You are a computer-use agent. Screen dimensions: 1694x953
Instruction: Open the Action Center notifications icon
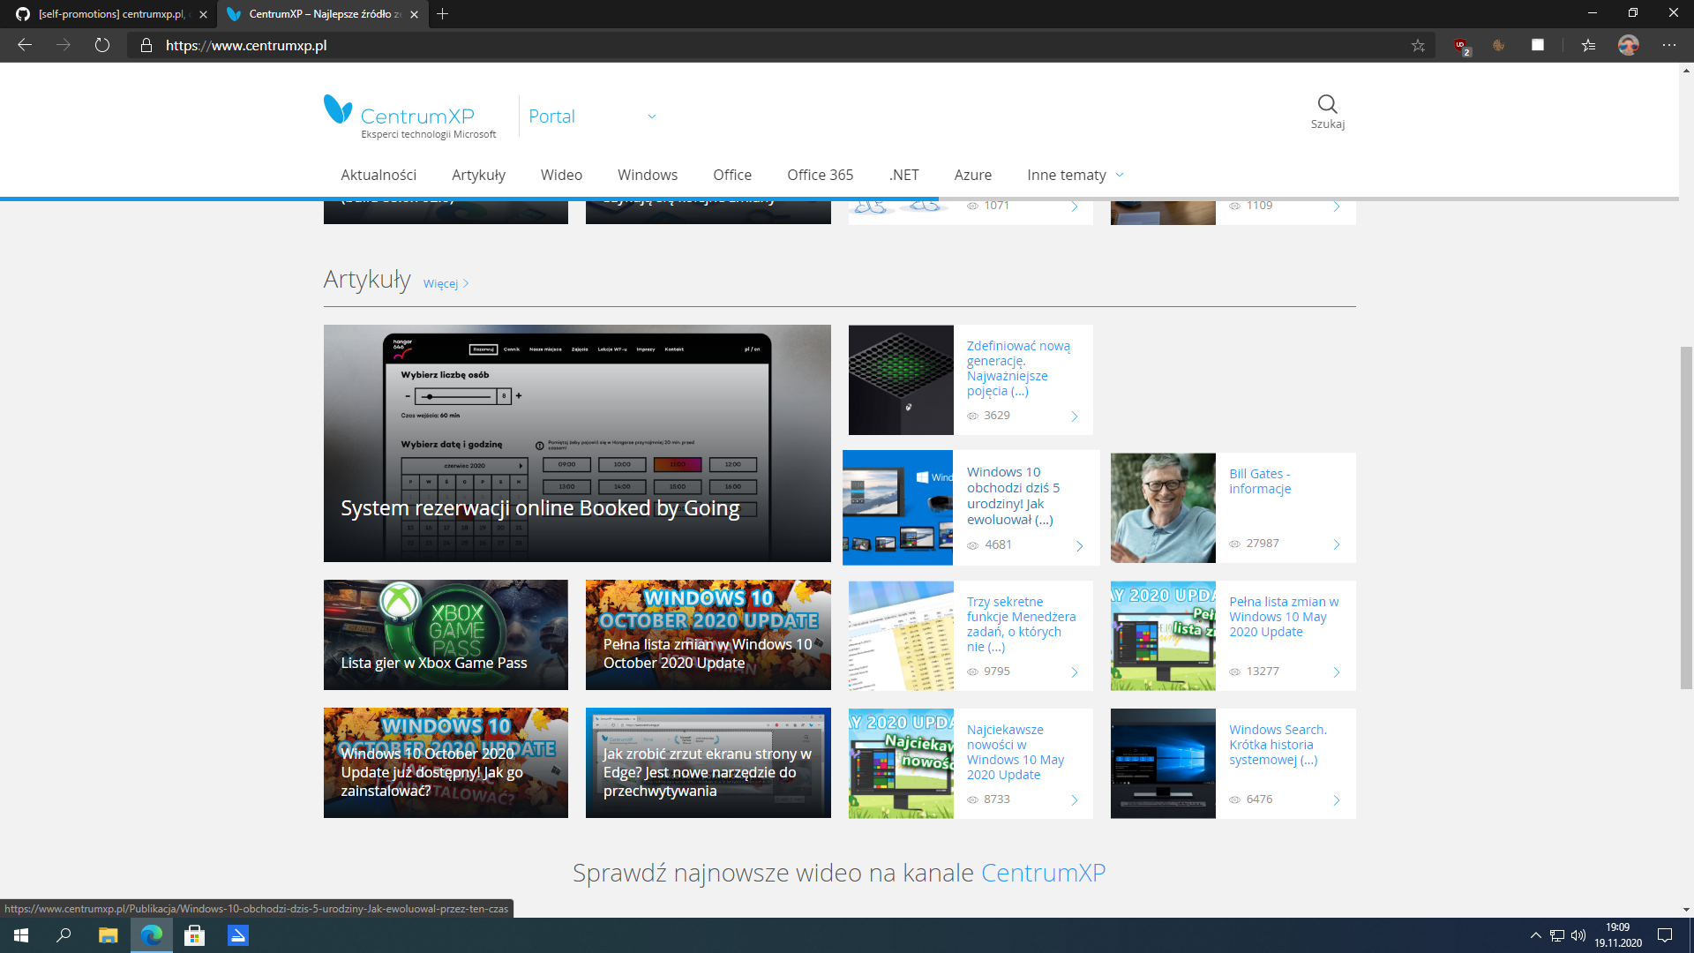(x=1665, y=935)
